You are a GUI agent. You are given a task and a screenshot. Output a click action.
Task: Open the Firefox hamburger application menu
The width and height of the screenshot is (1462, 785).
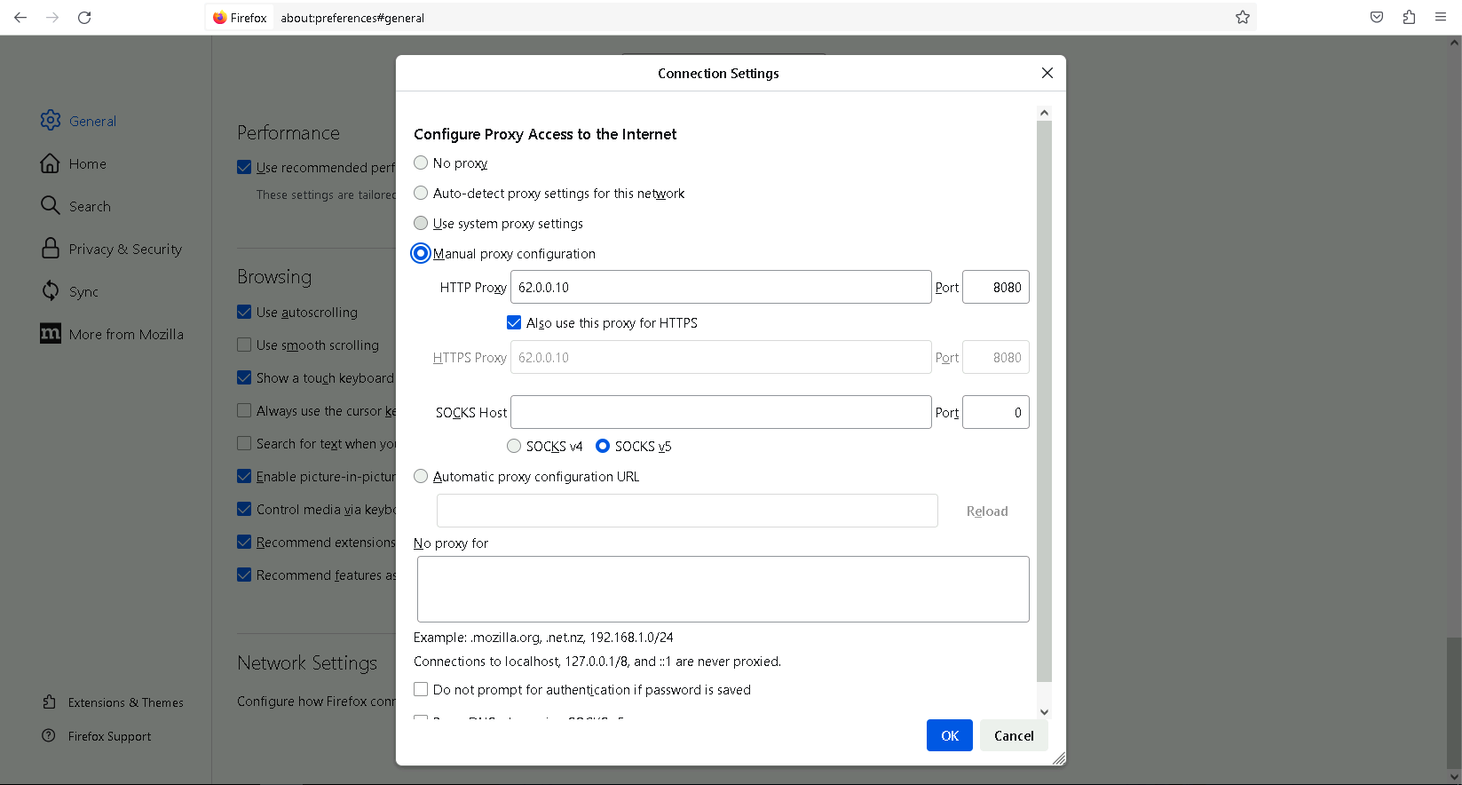(1441, 18)
